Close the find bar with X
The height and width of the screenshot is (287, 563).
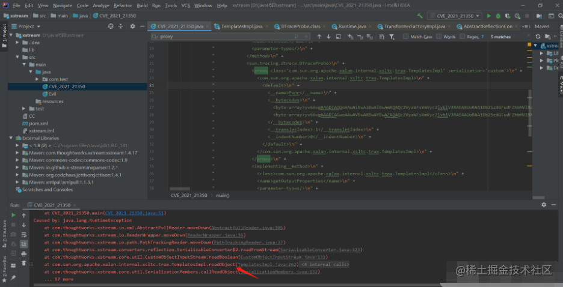point(528,35)
